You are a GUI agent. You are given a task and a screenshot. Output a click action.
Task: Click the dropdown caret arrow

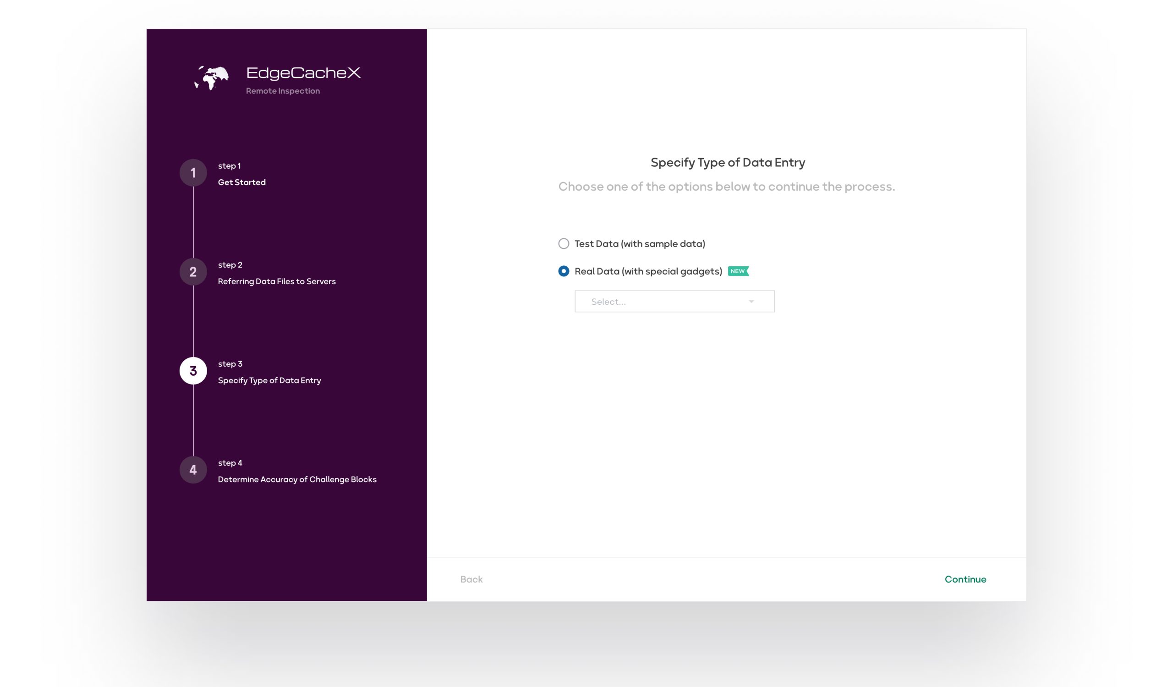[751, 302]
